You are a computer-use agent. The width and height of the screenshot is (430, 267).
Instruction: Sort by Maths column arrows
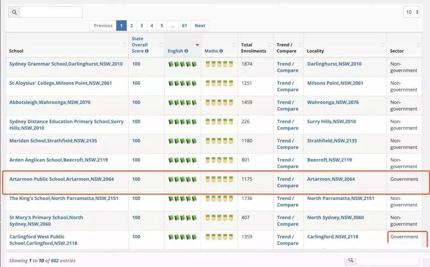234,45
